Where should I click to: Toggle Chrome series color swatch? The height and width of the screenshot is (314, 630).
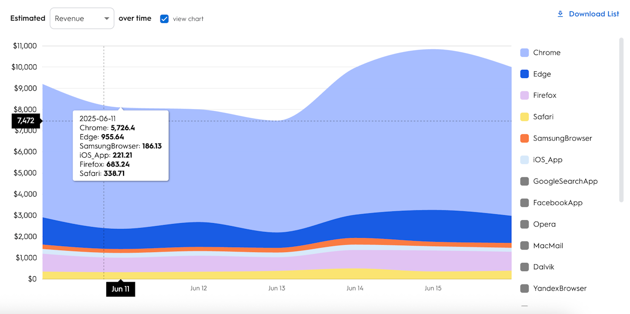click(x=525, y=53)
